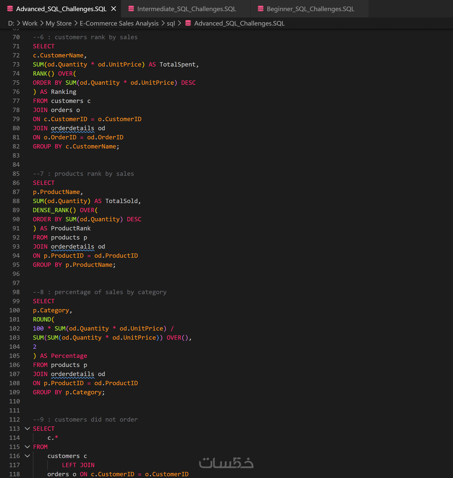Select the Advanced_SQL_Challenges.SQL tab
Viewport: 453px width, 478px height.
point(61,9)
